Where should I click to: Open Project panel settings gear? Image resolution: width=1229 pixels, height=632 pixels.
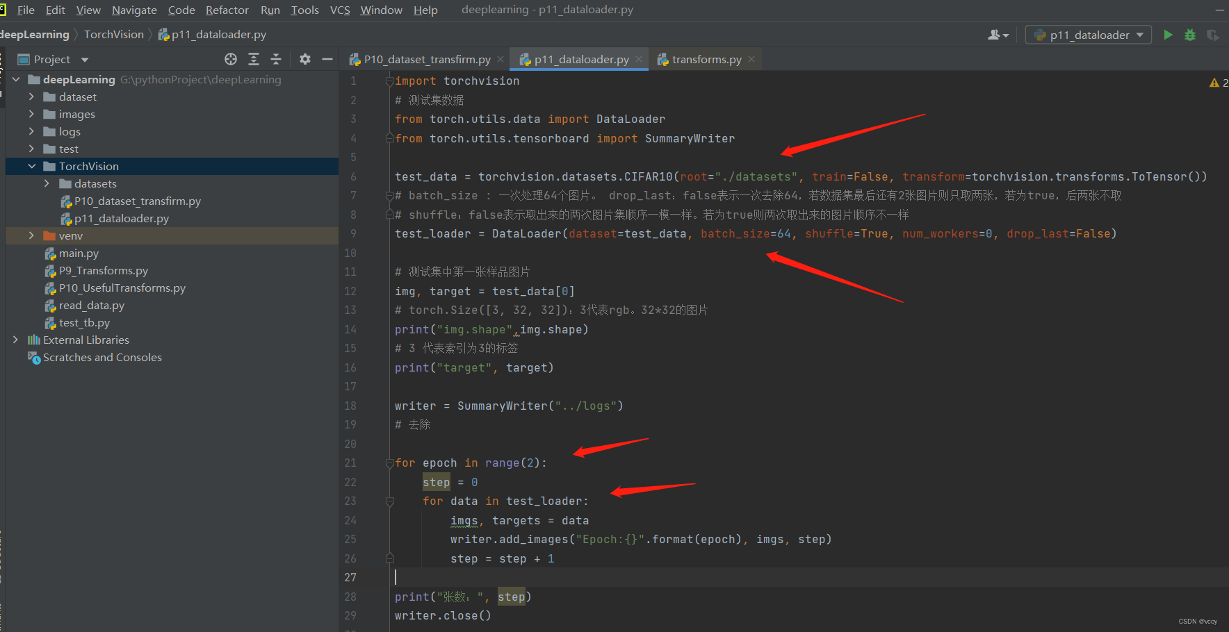305,59
